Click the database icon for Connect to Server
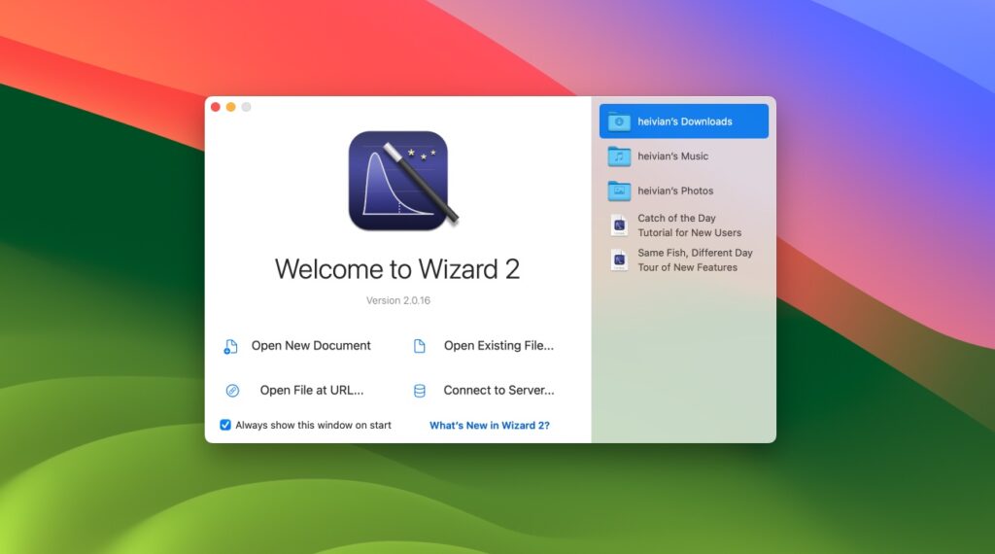995x554 pixels. click(x=420, y=391)
